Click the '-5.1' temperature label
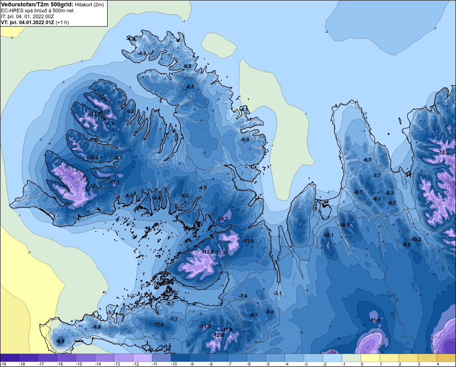Image resolution: width=456 pixels, height=367 pixels. [118, 158]
